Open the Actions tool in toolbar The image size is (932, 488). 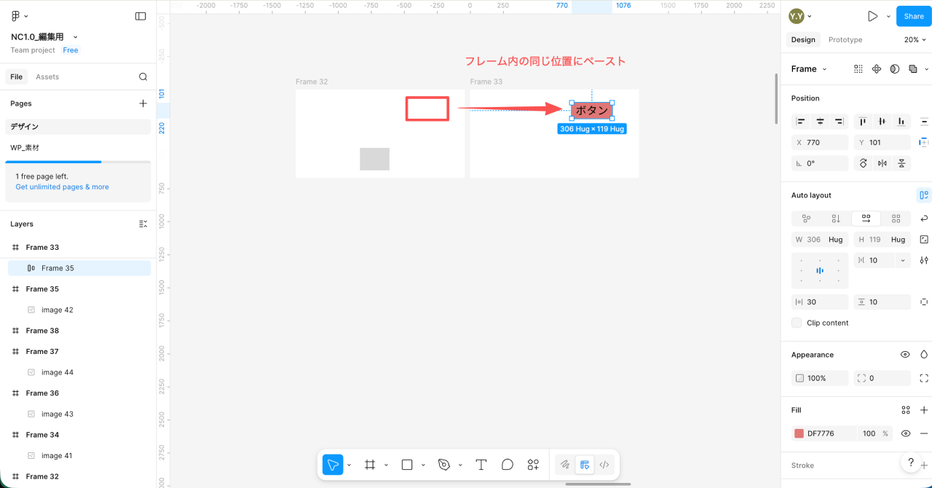tap(533, 465)
